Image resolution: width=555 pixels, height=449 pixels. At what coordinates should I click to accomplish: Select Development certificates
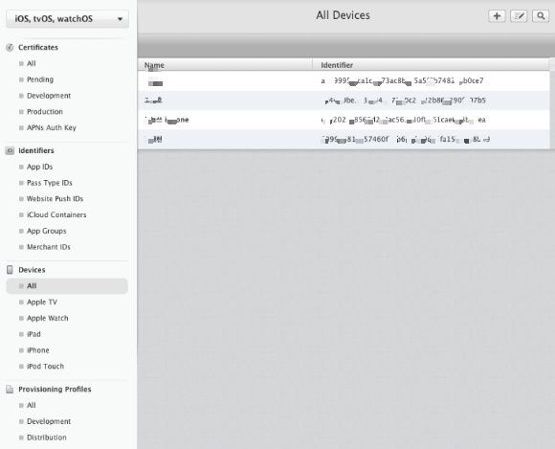point(49,96)
